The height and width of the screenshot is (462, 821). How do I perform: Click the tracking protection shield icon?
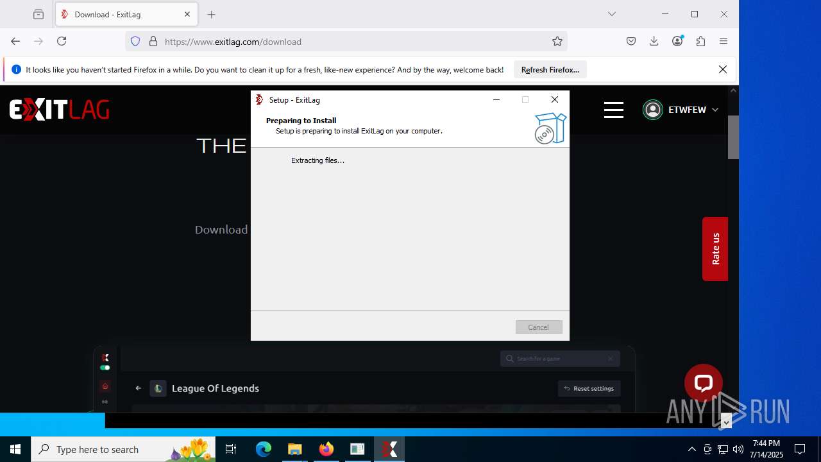(x=135, y=42)
